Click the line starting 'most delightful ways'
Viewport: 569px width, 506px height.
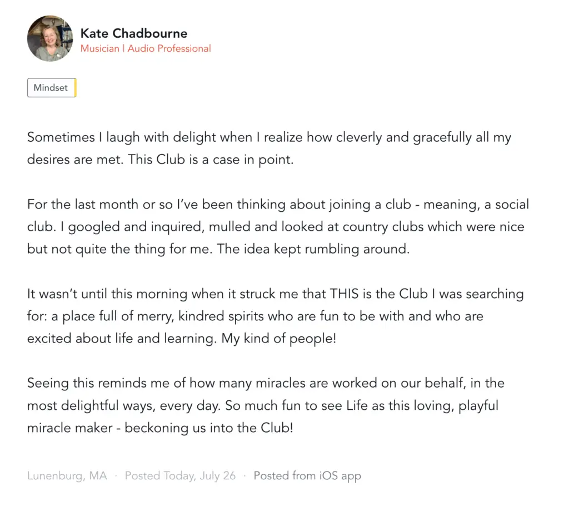coord(263,406)
